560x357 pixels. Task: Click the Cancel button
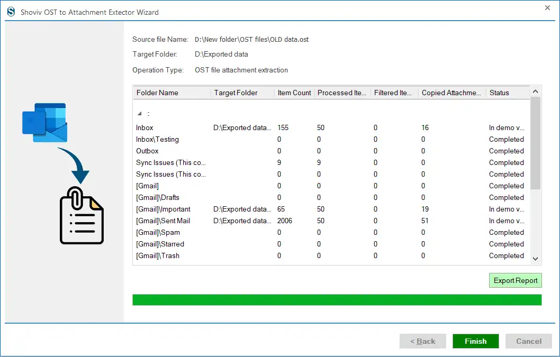tap(529, 341)
